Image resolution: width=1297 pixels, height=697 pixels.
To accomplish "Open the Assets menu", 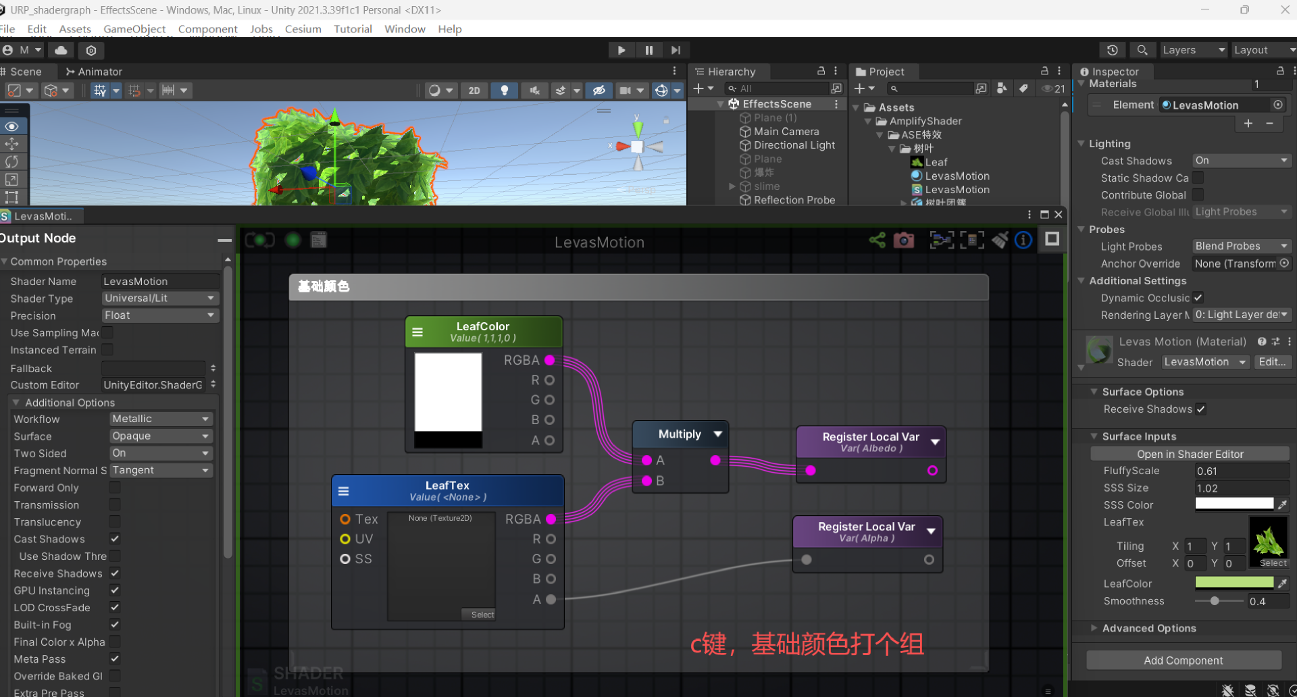I will click(x=75, y=29).
